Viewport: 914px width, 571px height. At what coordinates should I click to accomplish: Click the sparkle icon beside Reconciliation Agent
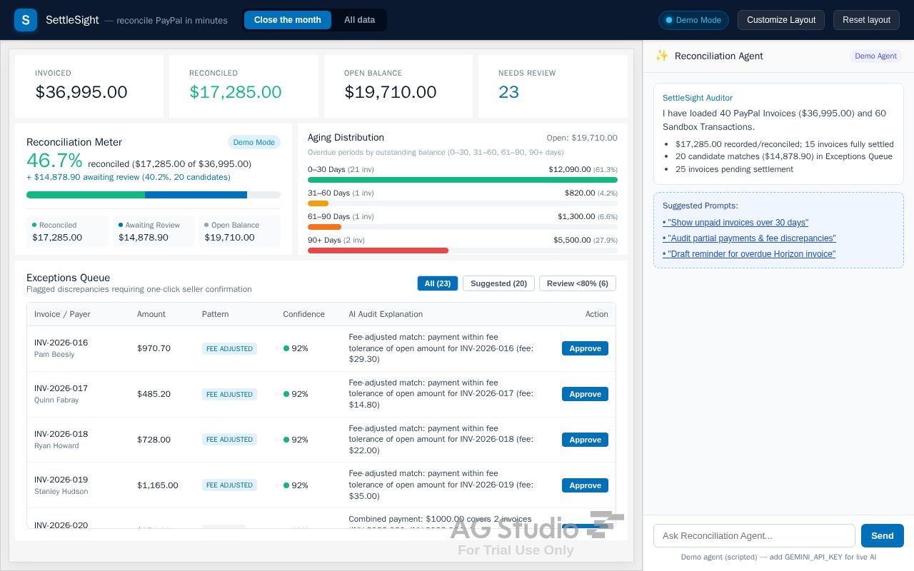pyautogui.click(x=662, y=56)
